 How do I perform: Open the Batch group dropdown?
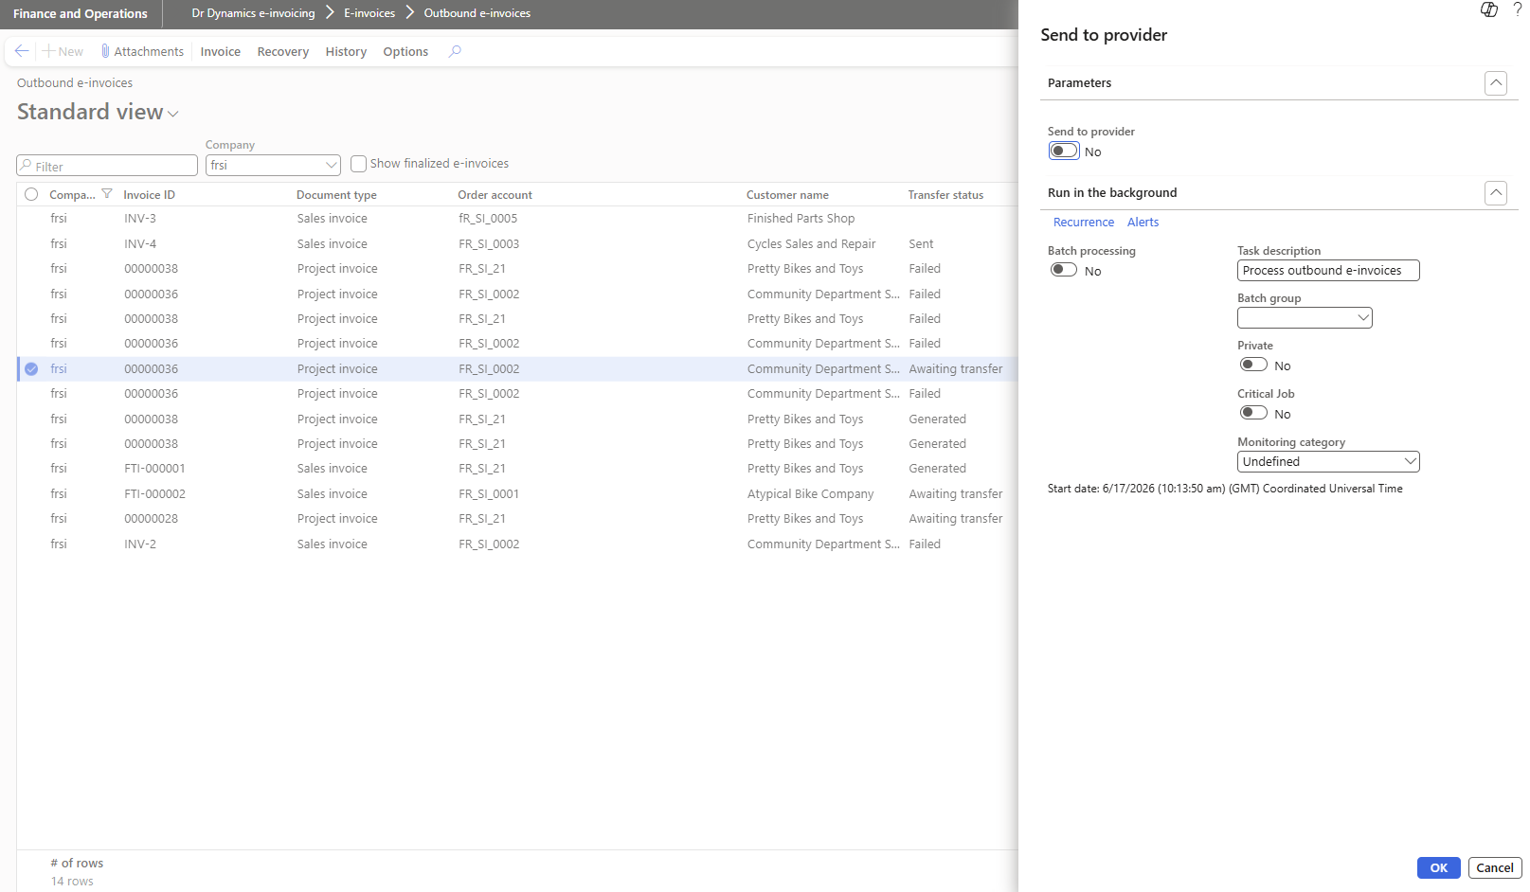(x=1363, y=318)
